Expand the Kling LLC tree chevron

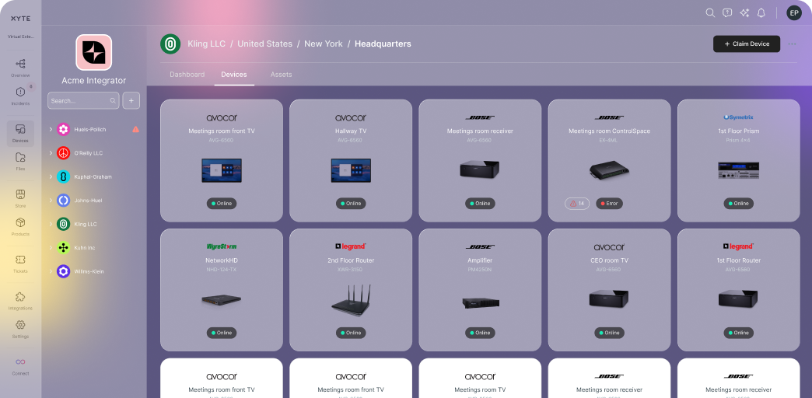51,224
